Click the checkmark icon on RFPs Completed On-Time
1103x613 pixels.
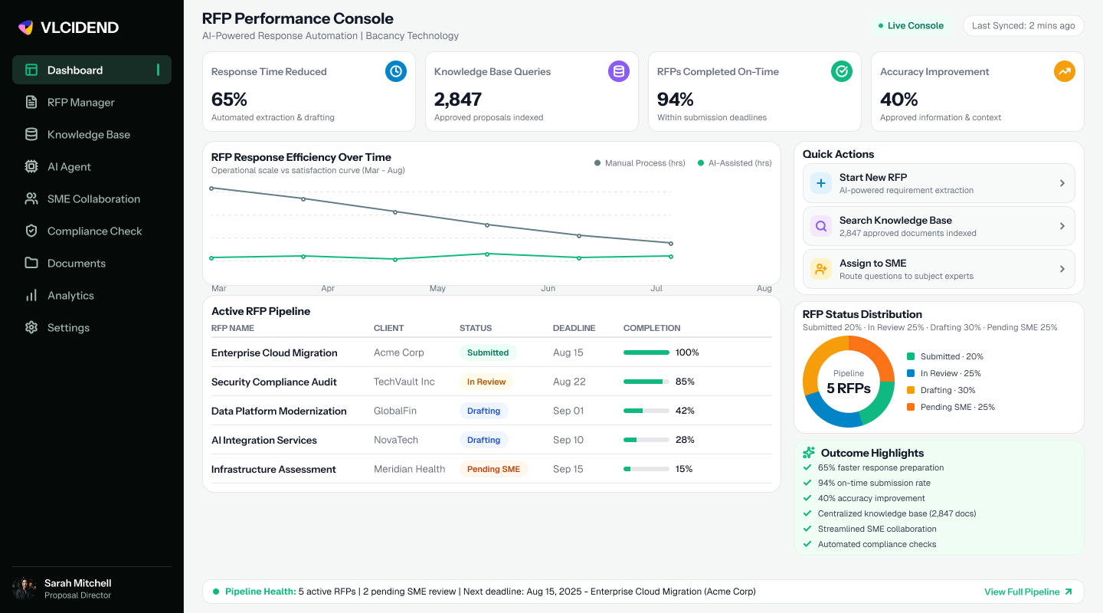(x=842, y=71)
